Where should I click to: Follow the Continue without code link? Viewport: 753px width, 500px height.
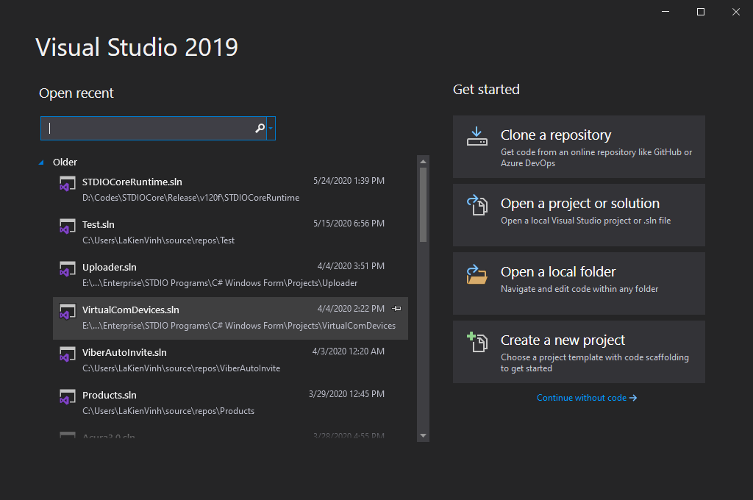[x=586, y=398]
